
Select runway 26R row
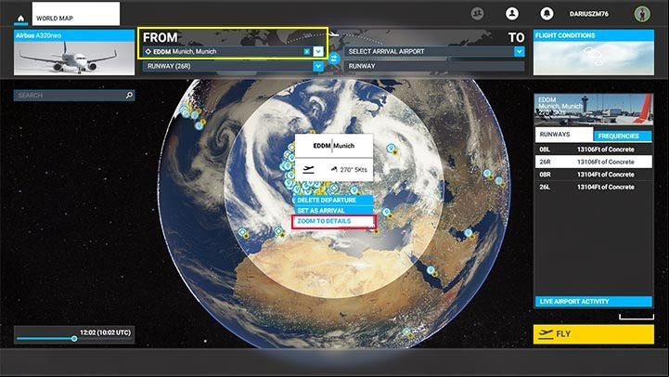pyautogui.click(x=594, y=162)
